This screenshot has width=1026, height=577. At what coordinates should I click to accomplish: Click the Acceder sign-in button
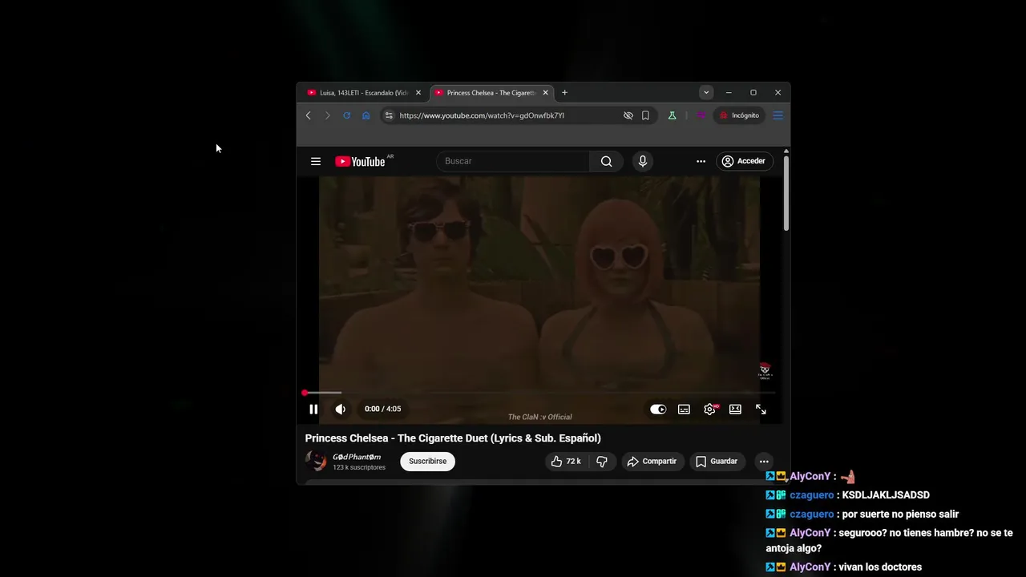click(x=744, y=161)
